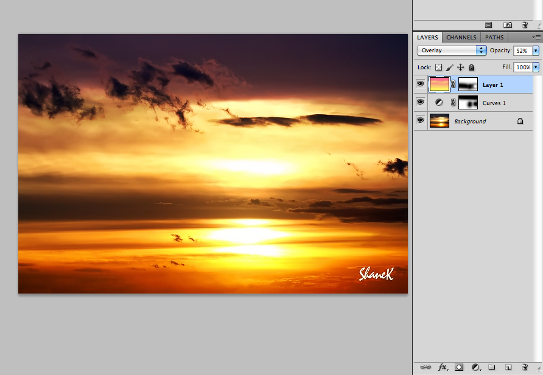Hide the Background layer

click(x=420, y=120)
